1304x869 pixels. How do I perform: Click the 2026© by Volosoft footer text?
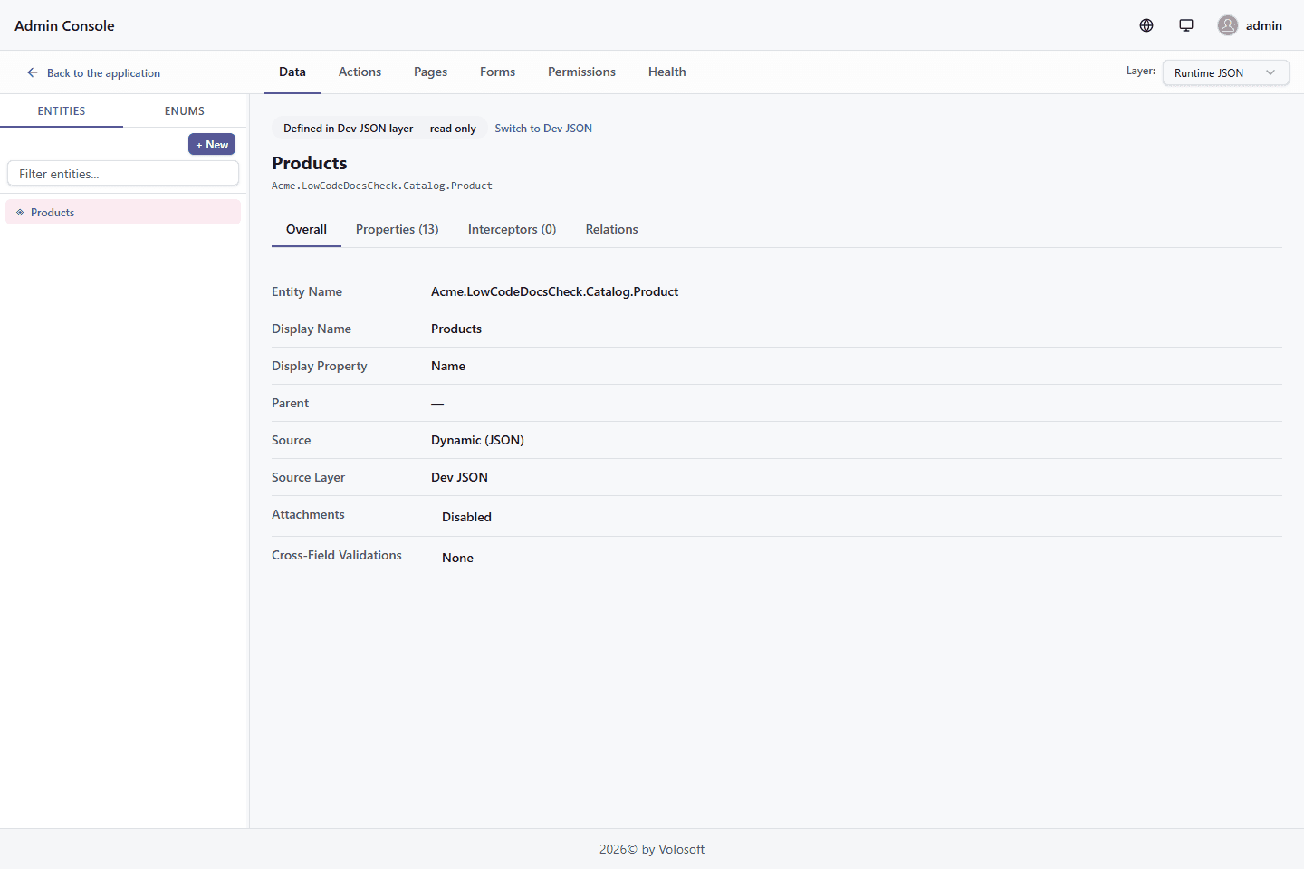[652, 849]
